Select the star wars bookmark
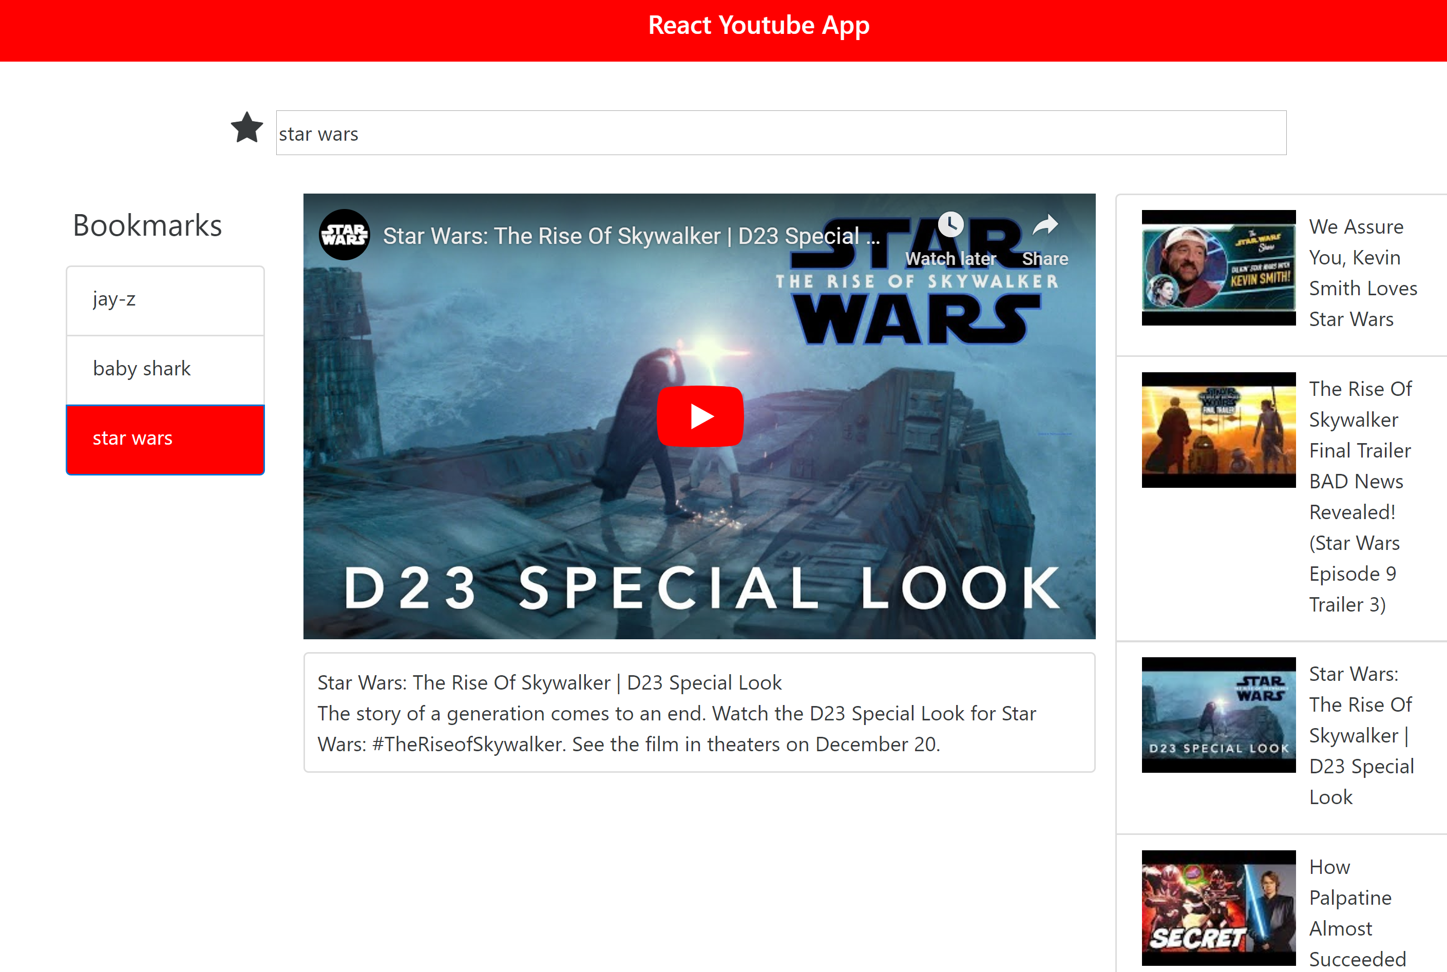Screen dimensions: 1447x972 165,439
